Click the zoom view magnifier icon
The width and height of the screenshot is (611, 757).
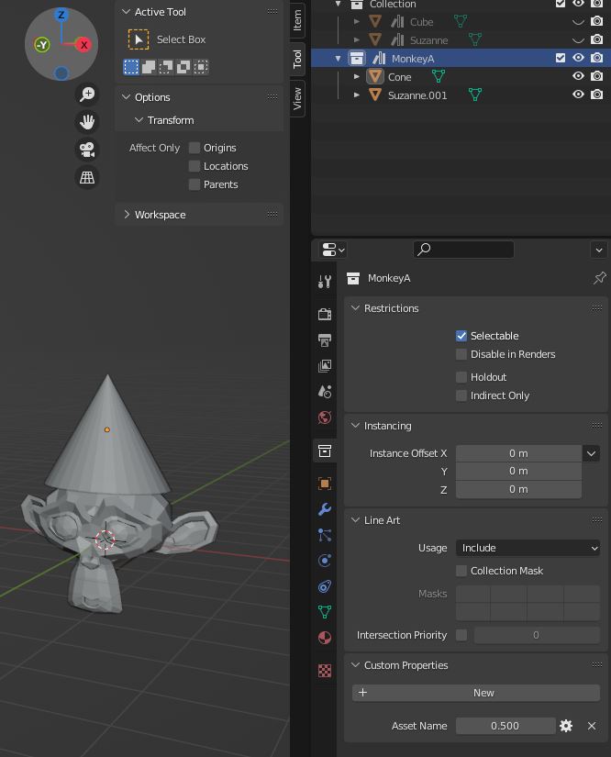(x=87, y=95)
